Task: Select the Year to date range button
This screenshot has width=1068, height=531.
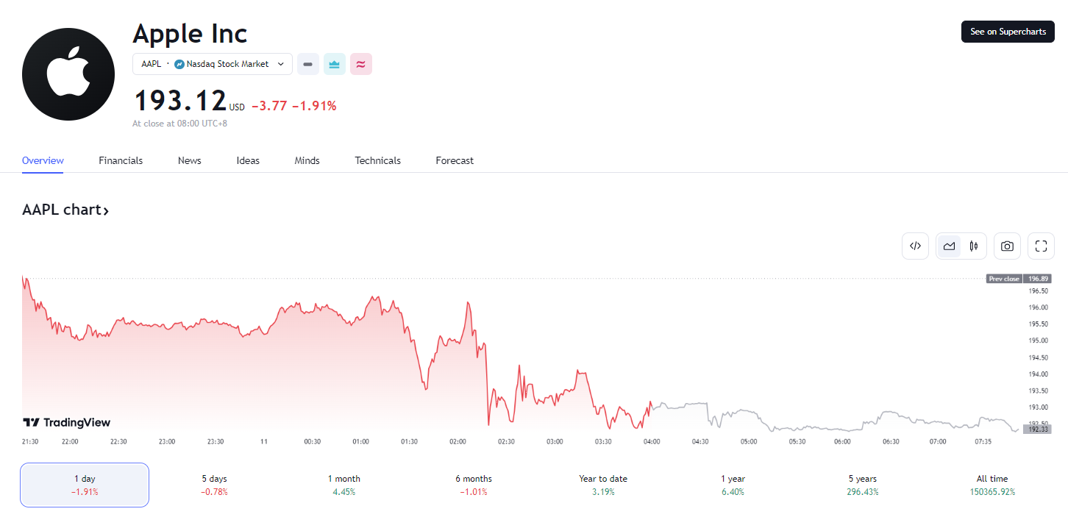Action: tap(603, 485)
